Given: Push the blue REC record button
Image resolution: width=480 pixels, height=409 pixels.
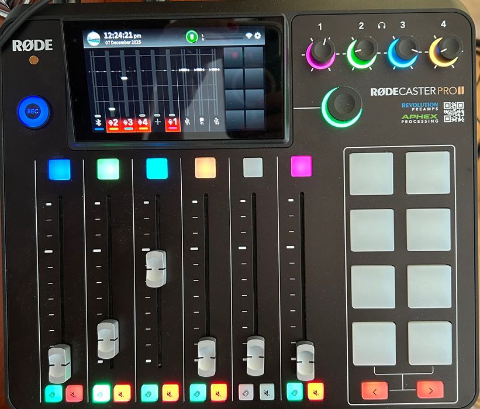Looking at the screenshot, I should click(33, 112).
